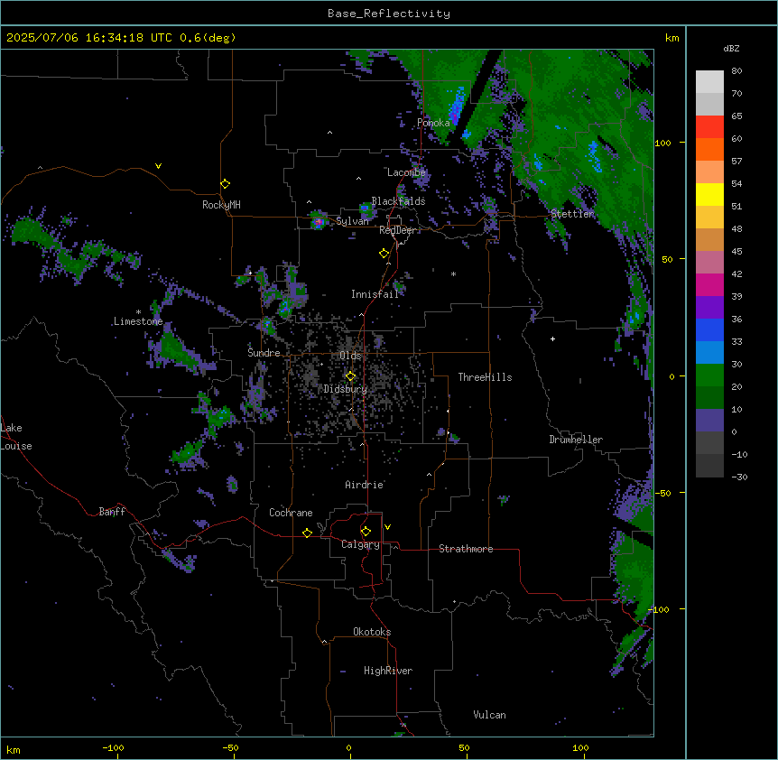The image size is (778, 760).
Task: Select the light gray 70-80 dBZ legend swatch
Action: 709,82
